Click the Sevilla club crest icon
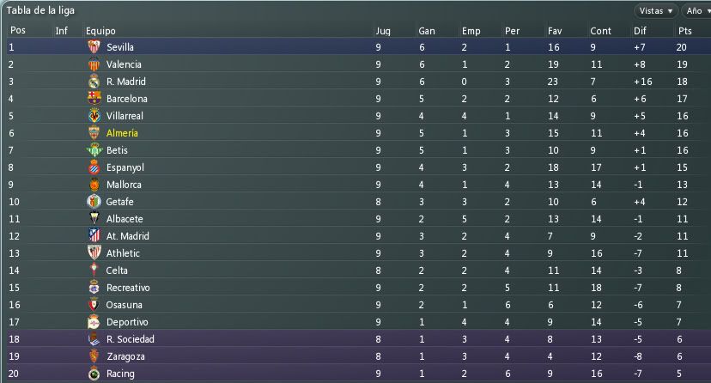Screen dimensions: 711x383 (94, 46)
